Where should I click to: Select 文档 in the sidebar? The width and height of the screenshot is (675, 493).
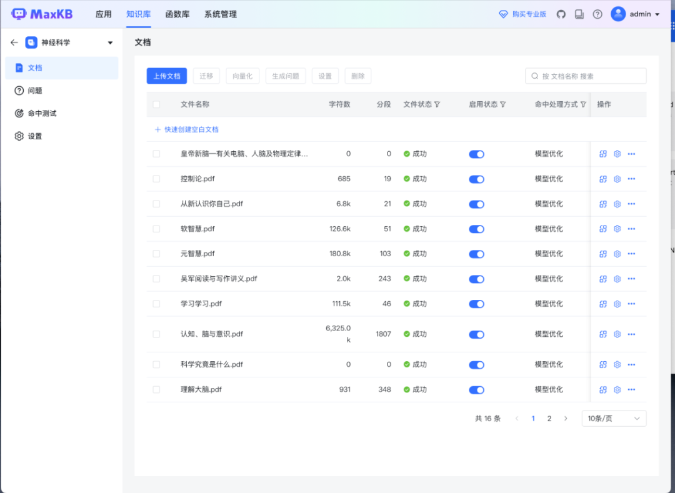click(61, 68)
